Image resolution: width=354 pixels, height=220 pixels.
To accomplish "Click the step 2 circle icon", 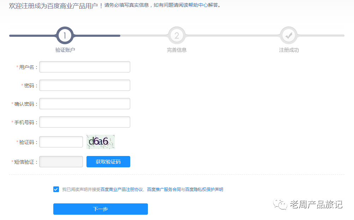I will coord(177,35).
